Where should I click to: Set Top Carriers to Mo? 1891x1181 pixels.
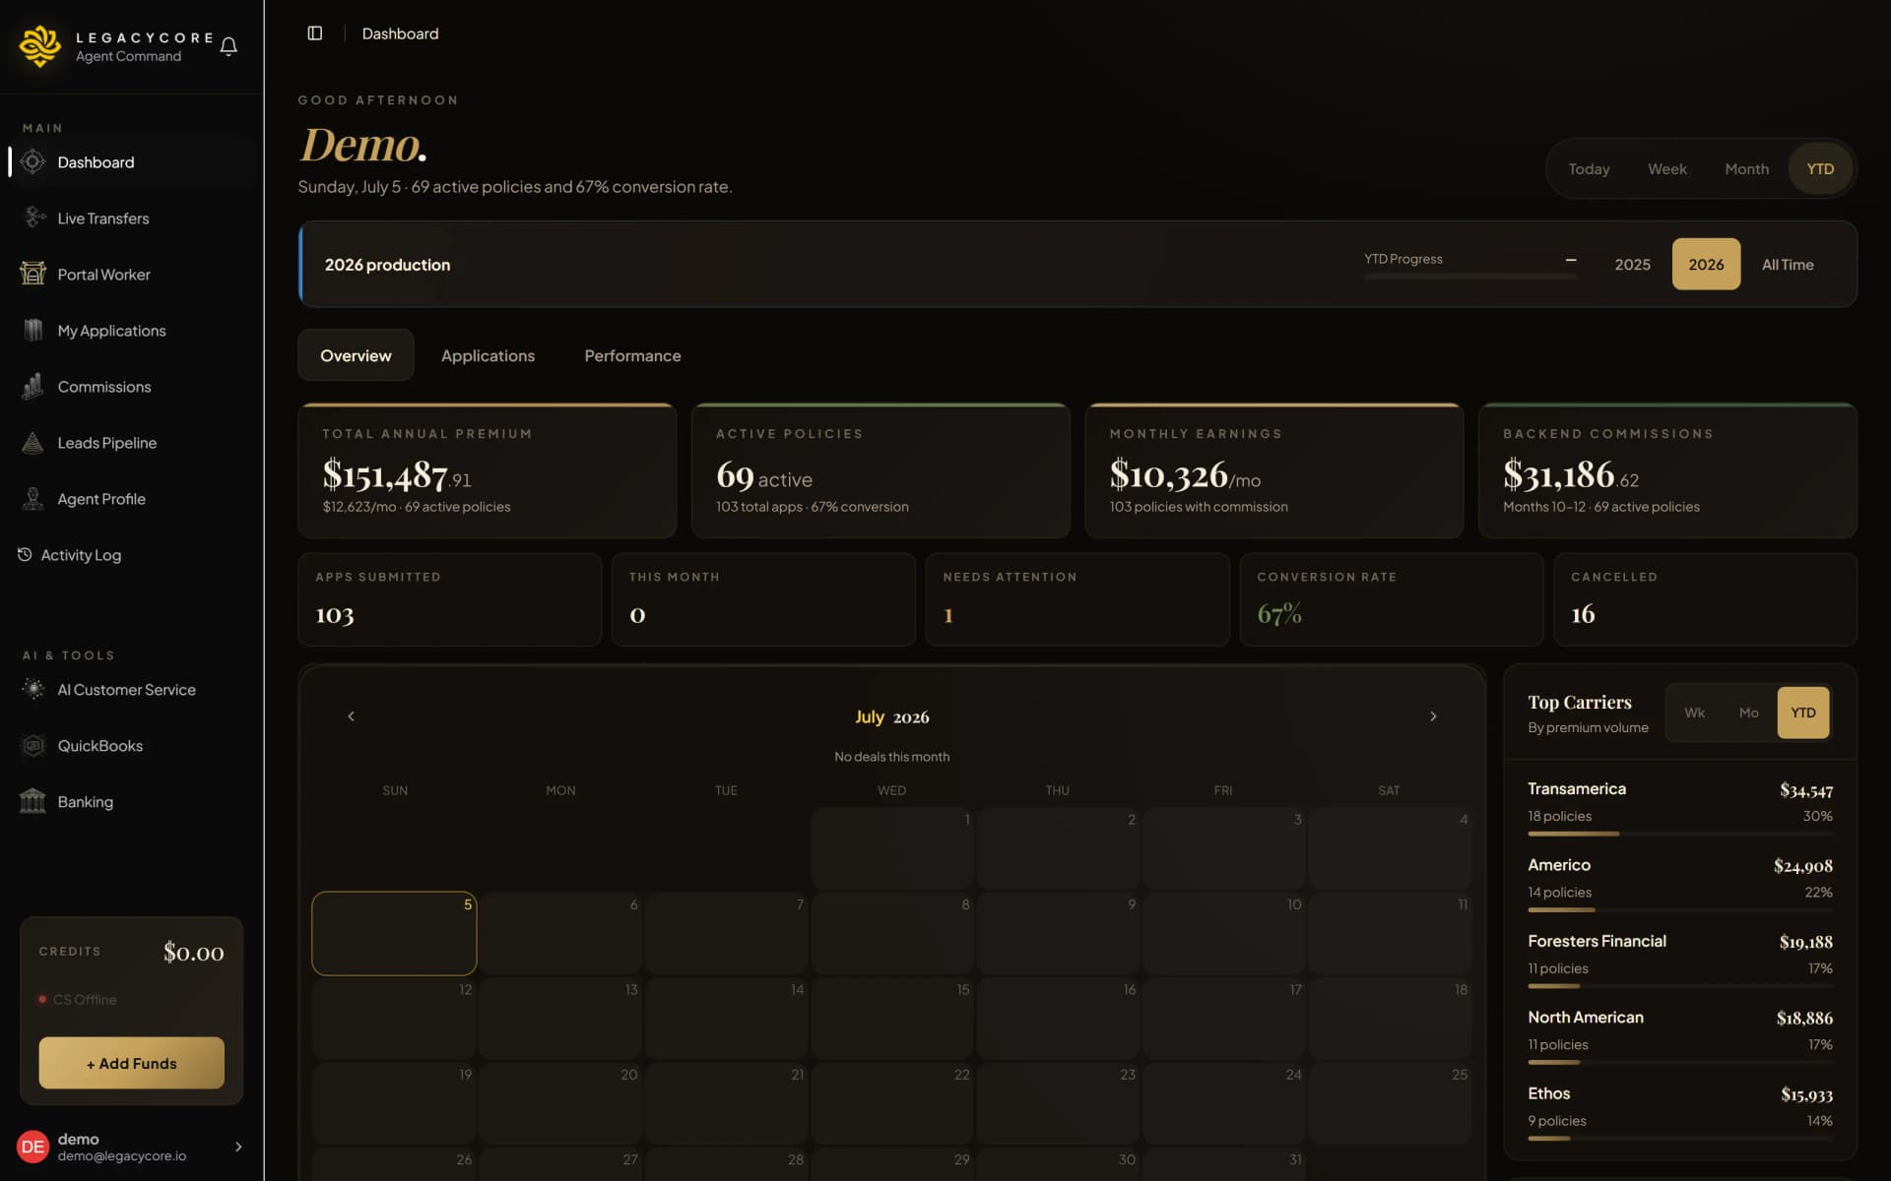coord(1748,713)
